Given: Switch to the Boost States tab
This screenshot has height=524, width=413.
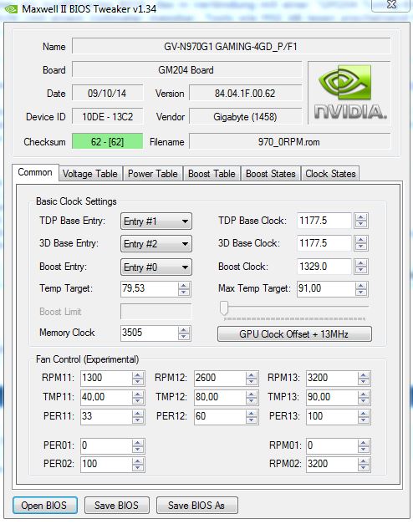Looking at the screenshot, I should click(x=271, y=174).
